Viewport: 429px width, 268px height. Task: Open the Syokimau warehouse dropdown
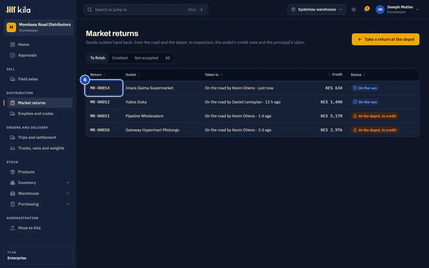(317, 10)
